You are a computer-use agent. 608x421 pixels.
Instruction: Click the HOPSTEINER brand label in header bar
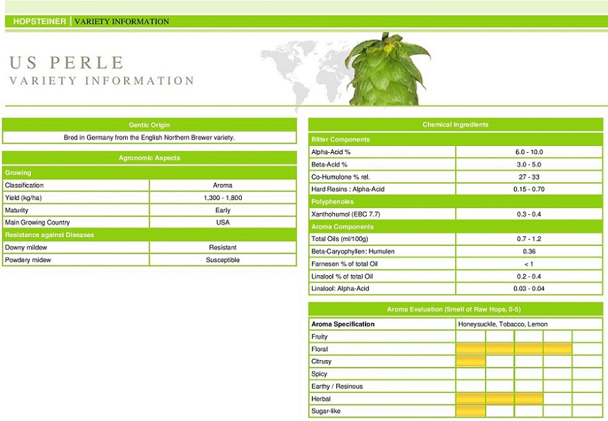point(39,21)
